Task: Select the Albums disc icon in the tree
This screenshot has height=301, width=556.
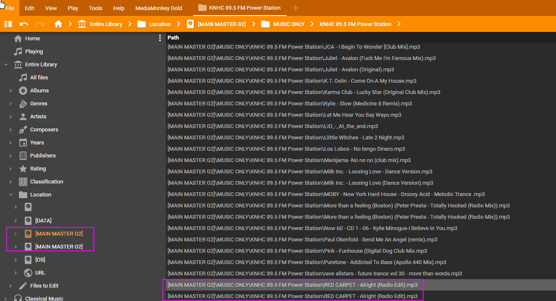Action: (23, 90)
